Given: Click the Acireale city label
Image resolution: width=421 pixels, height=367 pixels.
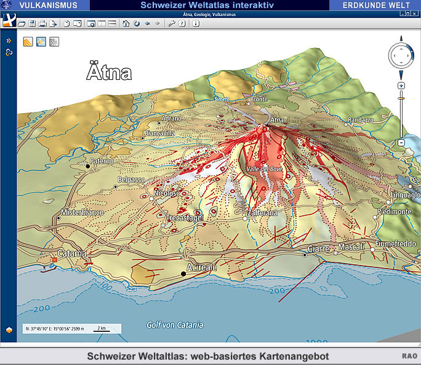Looking at the screenshot, I should [202, 267].
